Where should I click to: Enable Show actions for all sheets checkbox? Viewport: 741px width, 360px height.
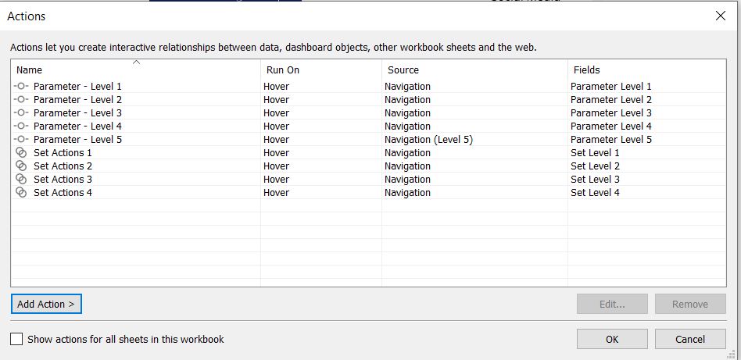(16, 339)
